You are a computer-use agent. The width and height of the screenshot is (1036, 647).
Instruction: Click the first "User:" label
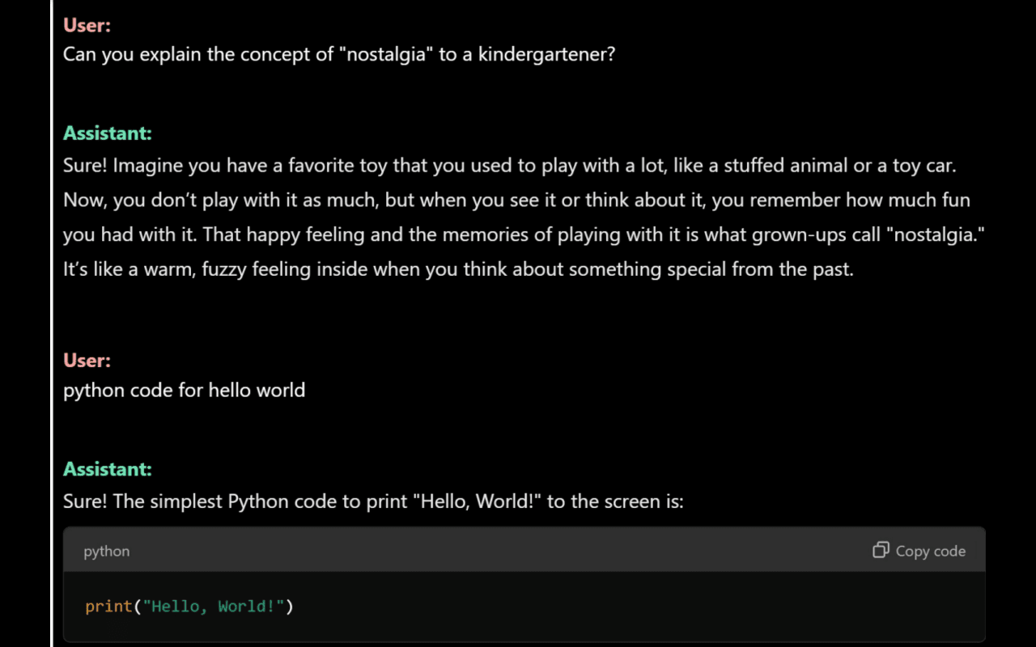coord(87,25)
